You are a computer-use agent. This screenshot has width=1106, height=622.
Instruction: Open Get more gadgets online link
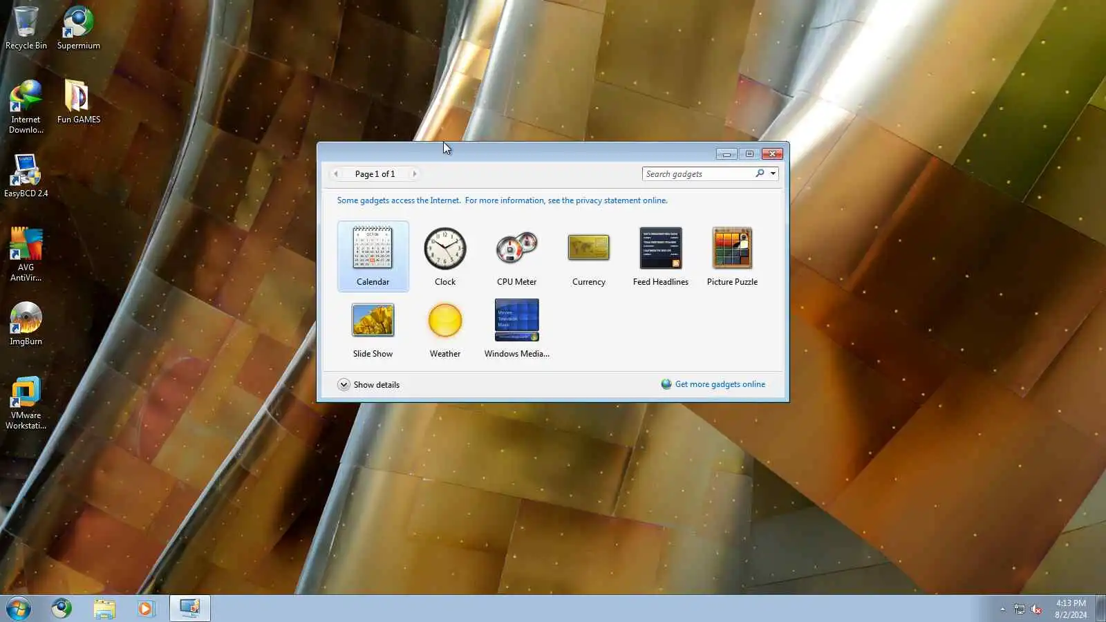pos(720,384)
